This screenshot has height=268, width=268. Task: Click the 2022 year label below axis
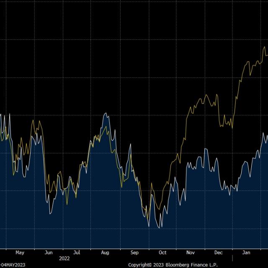[64, 258]
